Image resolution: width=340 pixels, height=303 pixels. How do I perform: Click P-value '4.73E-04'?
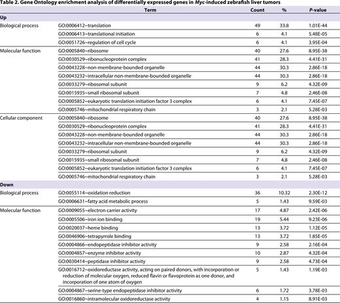click(318, 261)
